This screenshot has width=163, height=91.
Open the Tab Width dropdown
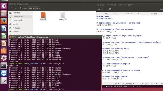pos(128,84)
